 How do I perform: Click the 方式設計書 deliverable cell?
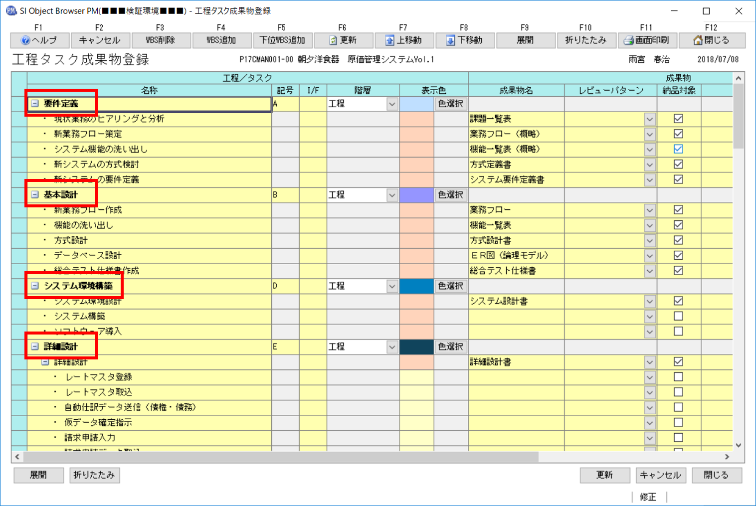516,240
